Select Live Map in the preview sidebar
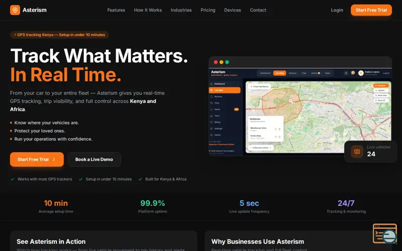The image size is (402, 251). point(225,90)
